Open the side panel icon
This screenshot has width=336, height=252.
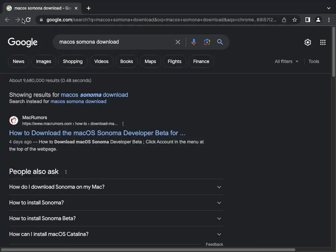[308, 20]
